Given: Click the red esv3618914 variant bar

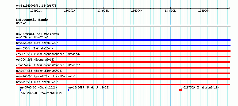Looking at the screenshot, I should 123,57.
